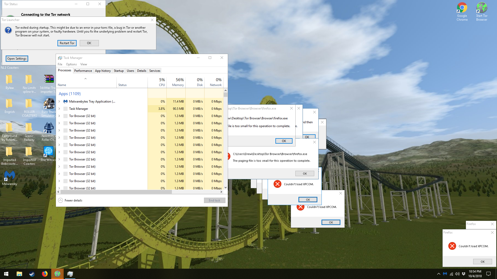497x279 pixels.
Task: Click Steam icon in taskbar
Action: [x=32, y=274]
